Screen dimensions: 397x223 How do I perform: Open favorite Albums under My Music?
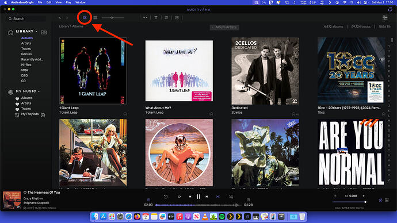[x=26, y=98]
